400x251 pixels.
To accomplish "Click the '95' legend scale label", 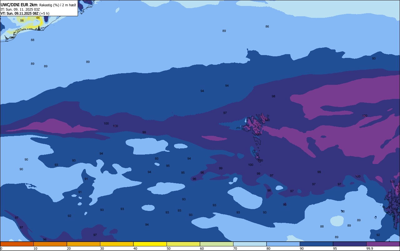I will tap(335, 248).
